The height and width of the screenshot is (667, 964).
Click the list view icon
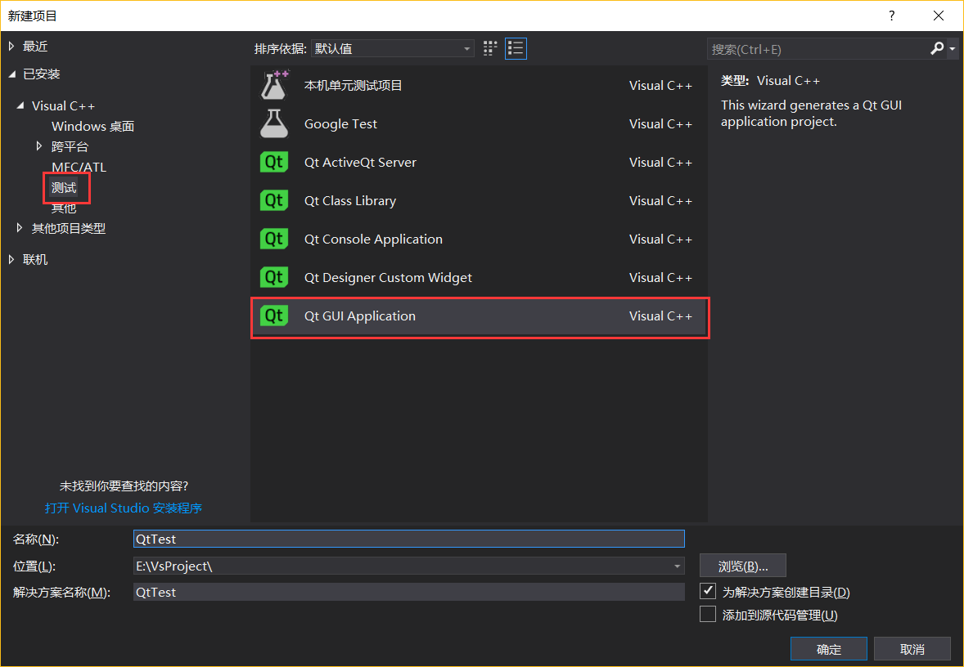click(516, 48)
